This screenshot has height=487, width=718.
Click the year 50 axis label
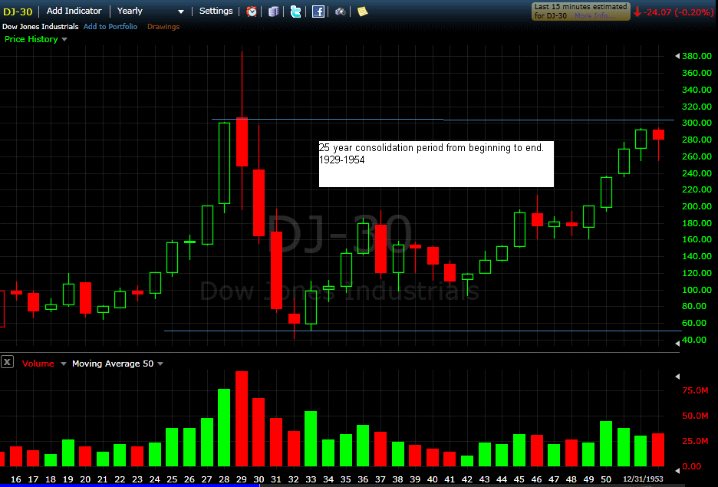606,479
